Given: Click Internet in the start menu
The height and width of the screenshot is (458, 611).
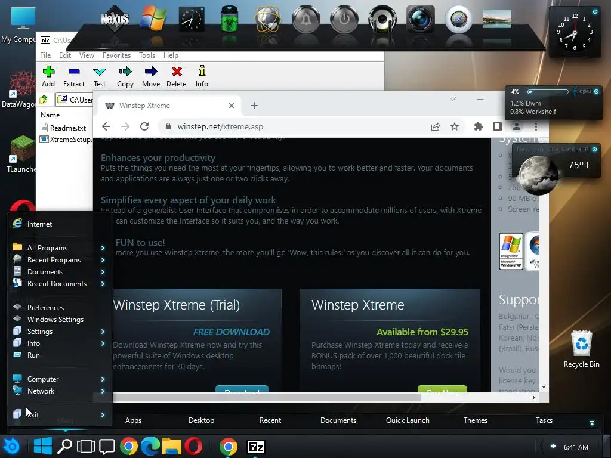Looking at the screenshot, I should pos(59,224).
